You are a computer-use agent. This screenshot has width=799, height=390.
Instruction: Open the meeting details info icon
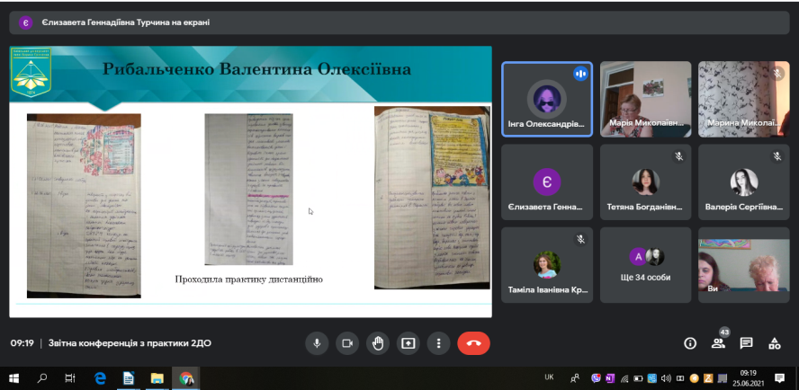pos(690,343)
